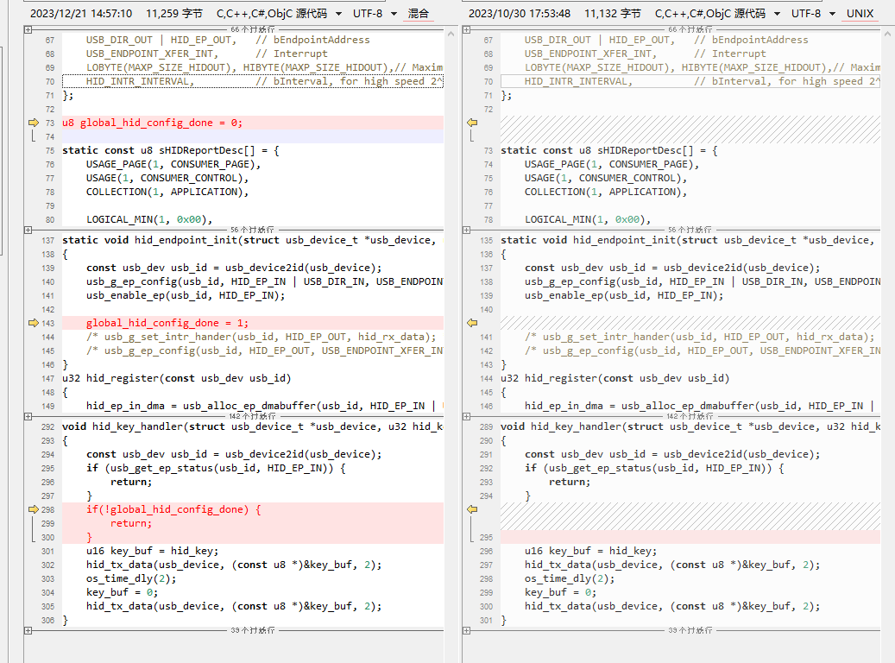This screenshot has width=895, height=663.
Task: Click the left pane scroll-up arrow
Action: tap(451, 35)
